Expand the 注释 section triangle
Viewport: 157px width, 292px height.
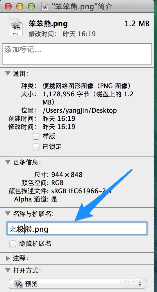point(8,258)
